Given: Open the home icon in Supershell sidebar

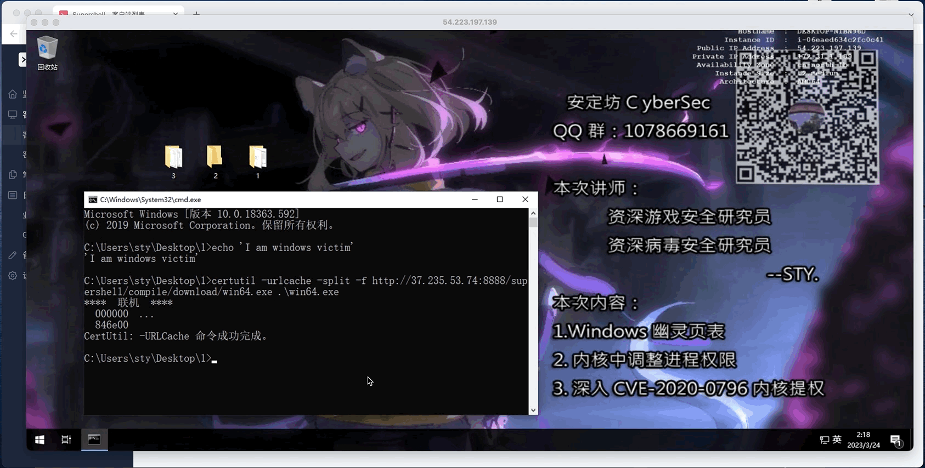Looking at the screenshot, I should point(13,94).
